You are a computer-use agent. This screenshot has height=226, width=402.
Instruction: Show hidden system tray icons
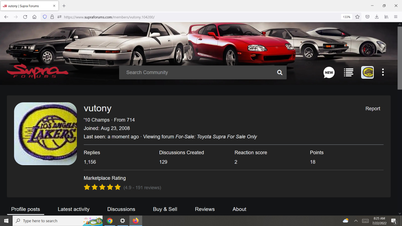(356, 221)
